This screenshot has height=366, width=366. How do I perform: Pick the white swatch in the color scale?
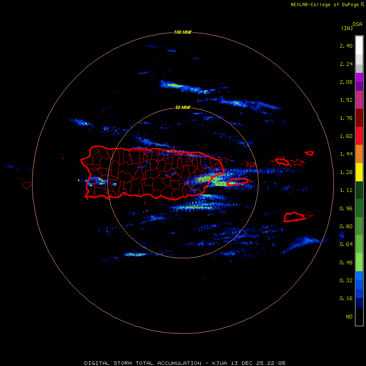tap(359, 46)
